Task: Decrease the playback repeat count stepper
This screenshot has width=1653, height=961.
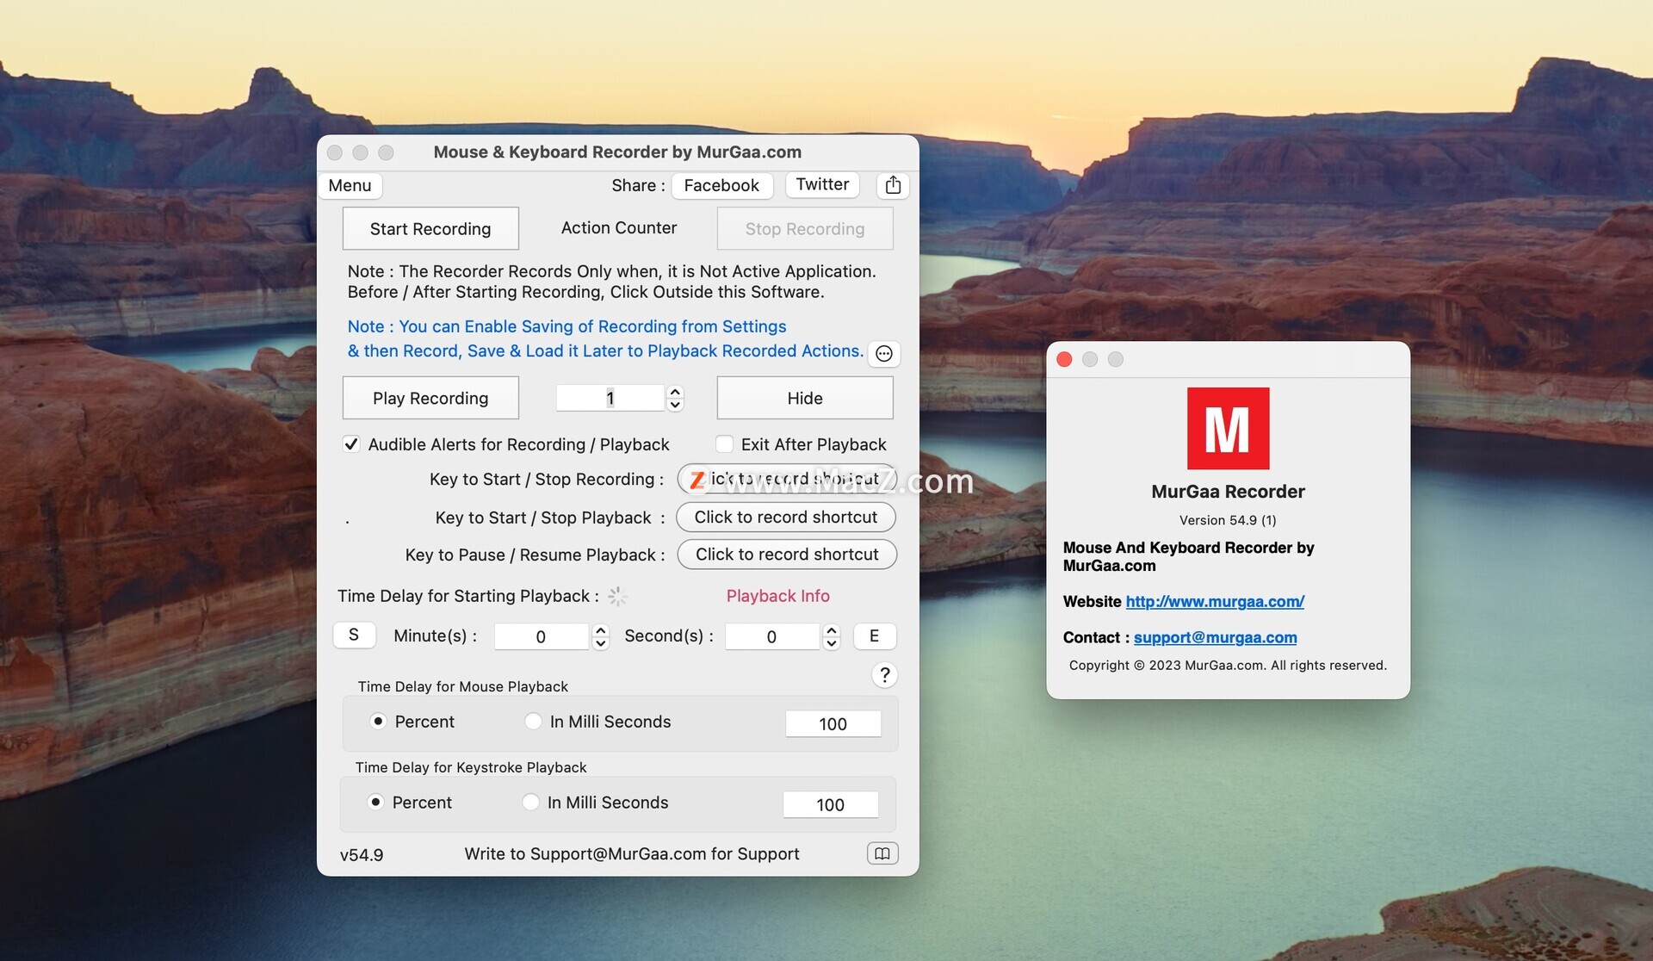Action: [x=675, y=405]
